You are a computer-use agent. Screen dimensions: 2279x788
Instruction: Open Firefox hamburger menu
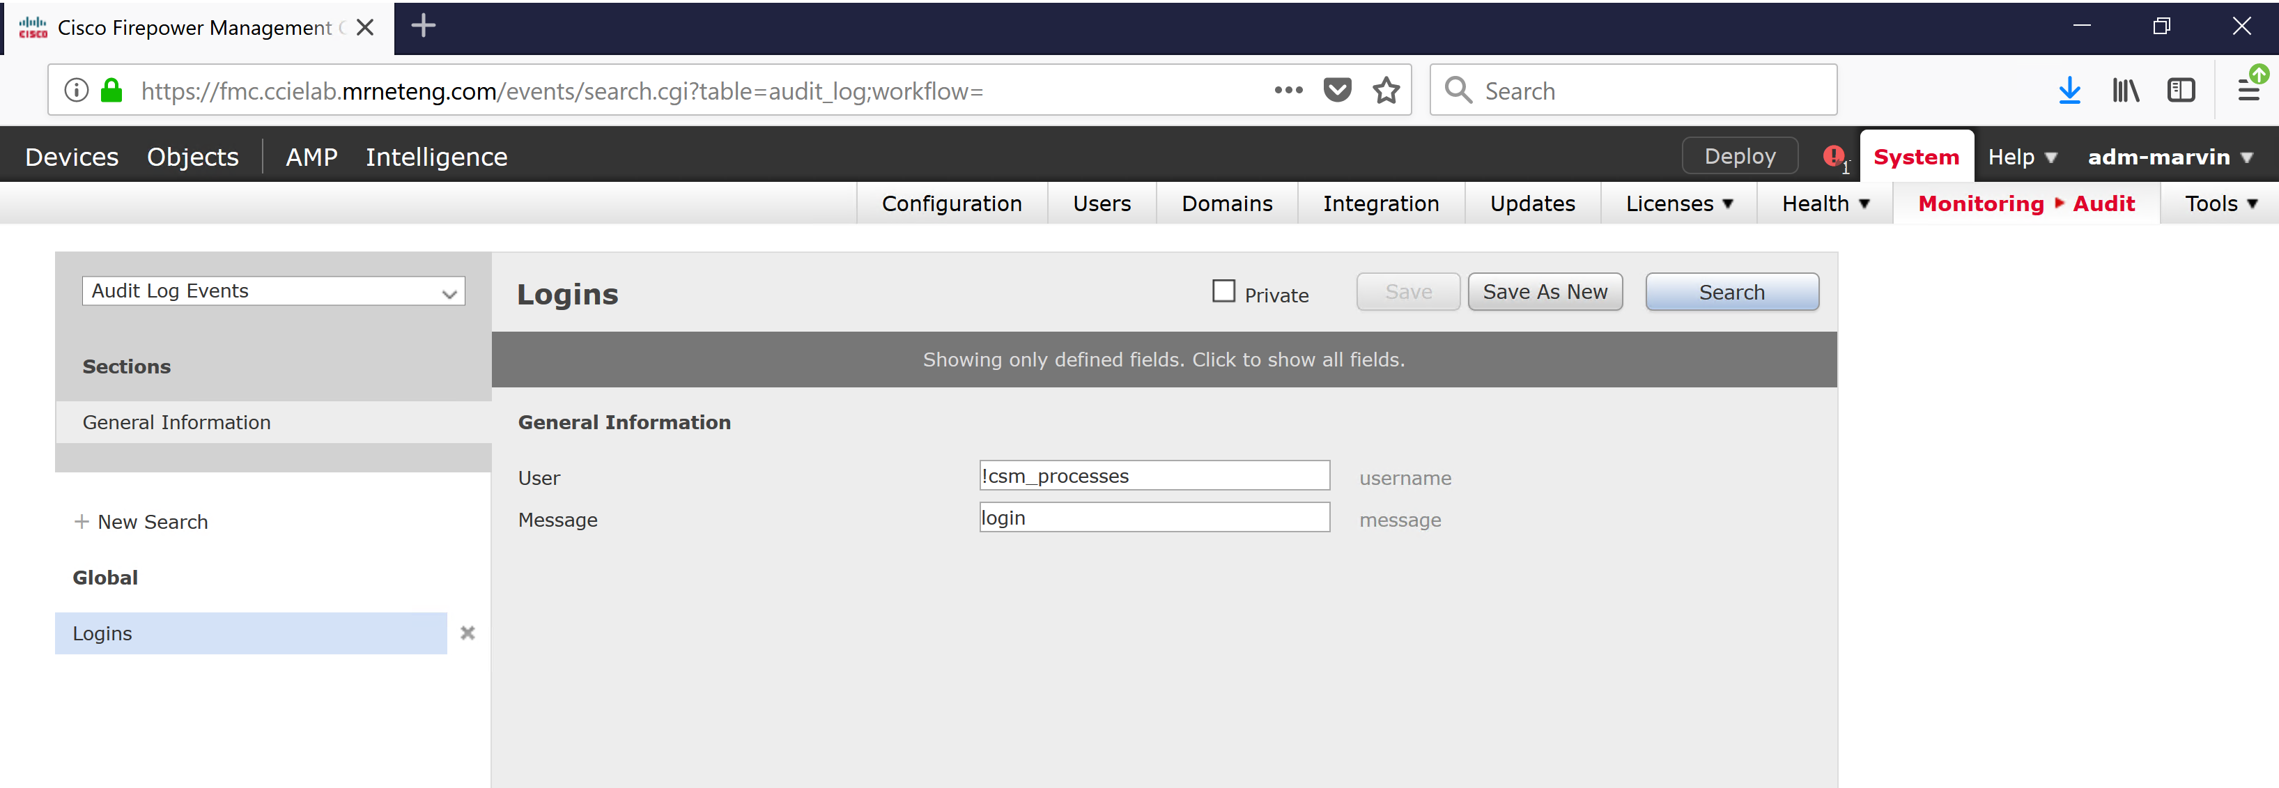pos(2248,90)
